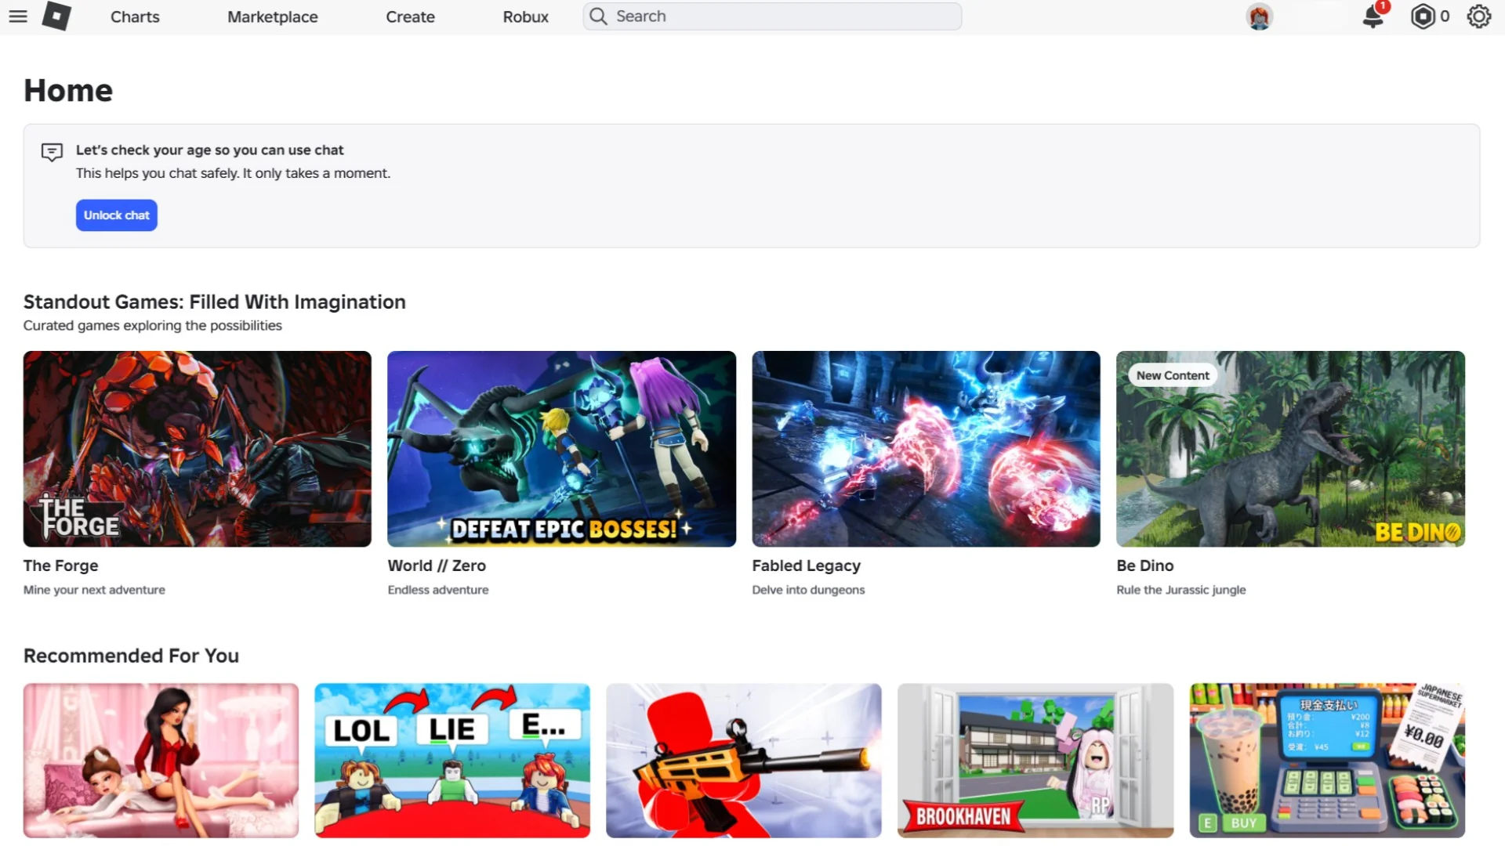The image size is (1505, 846).
Task: Click inside the Search field
Action: point(772,16)
